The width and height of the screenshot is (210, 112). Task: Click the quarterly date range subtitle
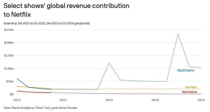[x=46, y=23]
